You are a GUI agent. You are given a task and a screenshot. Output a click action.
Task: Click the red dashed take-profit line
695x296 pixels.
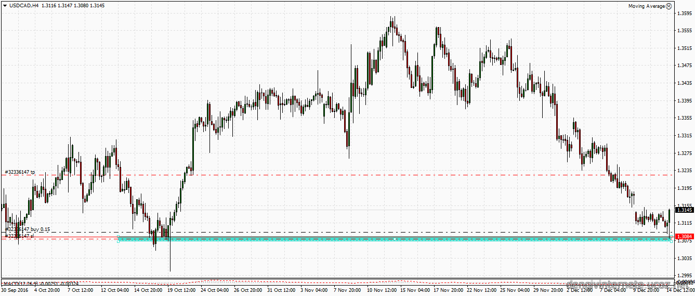click(x=364, y=175)
